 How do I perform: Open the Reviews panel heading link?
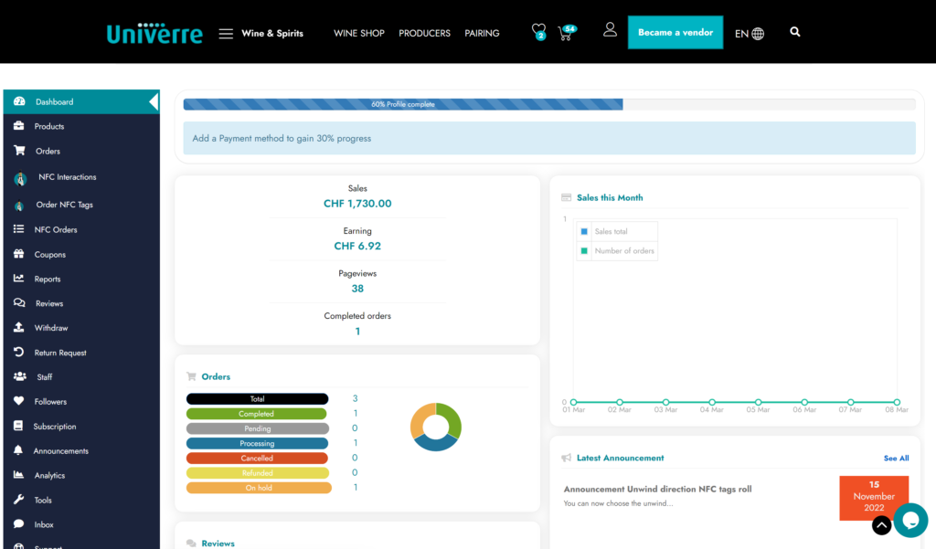pos(218,543)
